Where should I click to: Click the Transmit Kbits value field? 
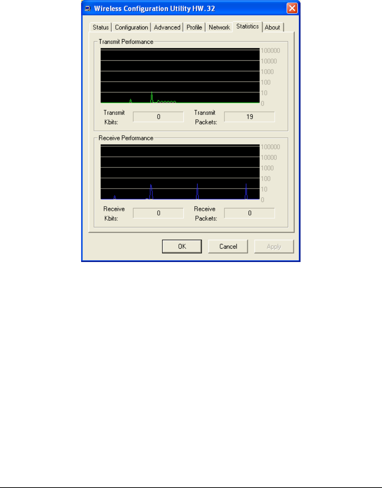tap(158, 117)
